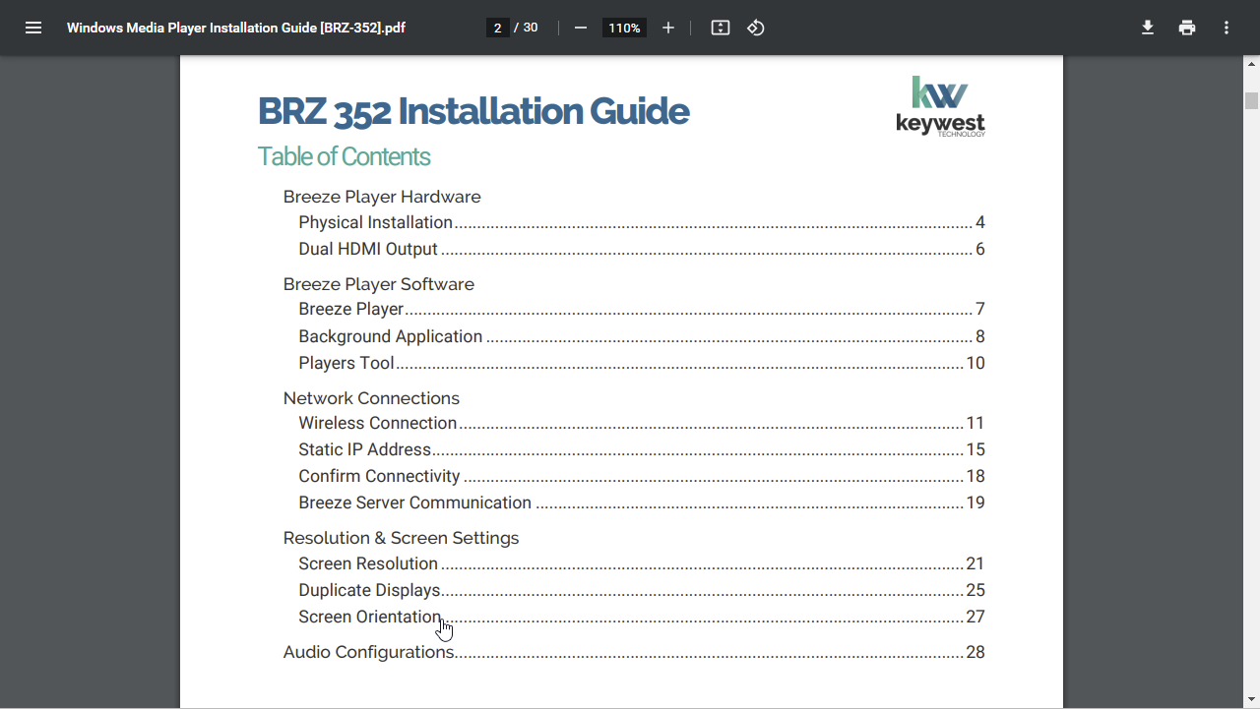The width and height of the screenshot is (1260, 709).
Task: Open Breeze Server Communication entry
Action: coord(642,502)
